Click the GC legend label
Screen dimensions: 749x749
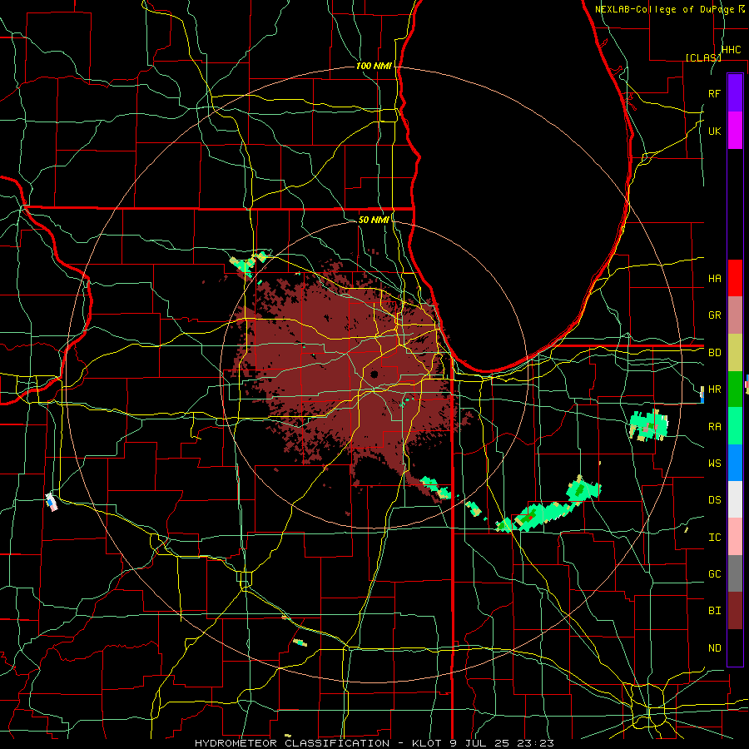click(714, 573)
